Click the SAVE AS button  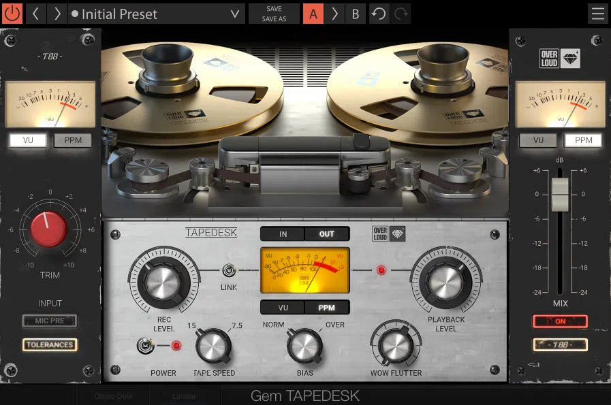coord(274,18)
